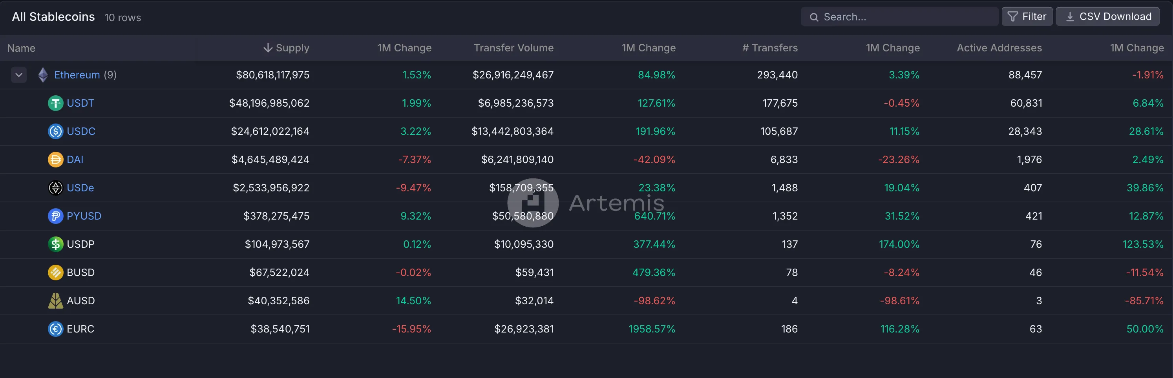1173x378 pixels.
Task: Click the USDP coin icon
Action: (56, 244)
